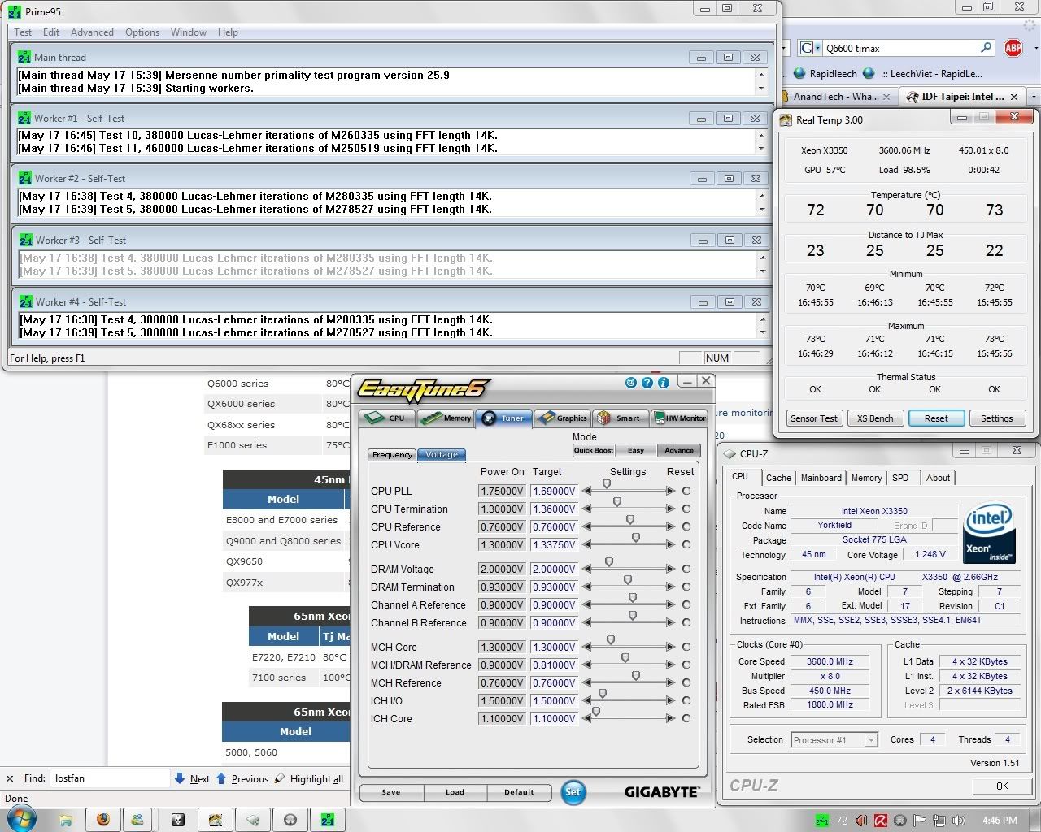This screenshot has width=1041, height=832.
Task: Open the CPU-Z processor selection dropdown
Action: point(871,740)
